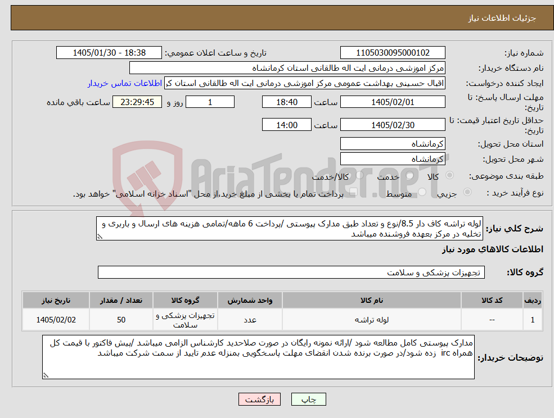Click price validity time 14:00
This screenshot has height=418, width=554.
[x=286, y=125]
